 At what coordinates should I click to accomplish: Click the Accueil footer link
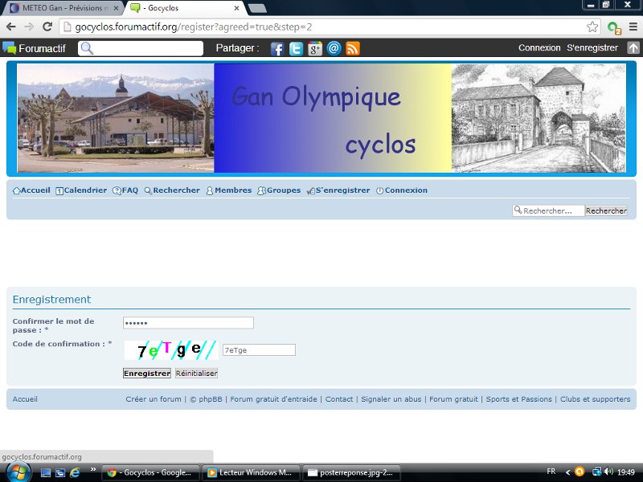(25, 399)
